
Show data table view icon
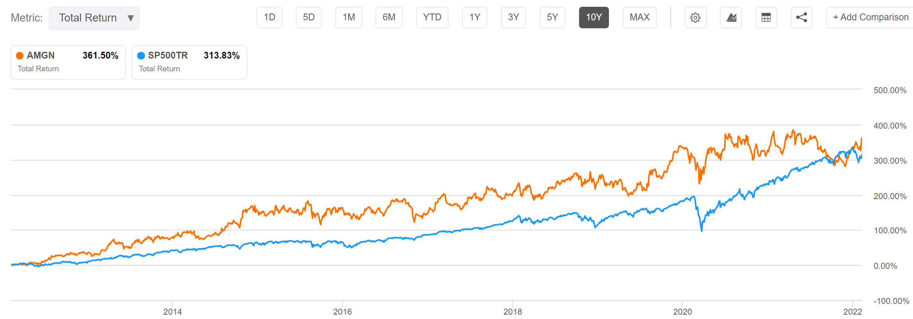tap(766, 18)
